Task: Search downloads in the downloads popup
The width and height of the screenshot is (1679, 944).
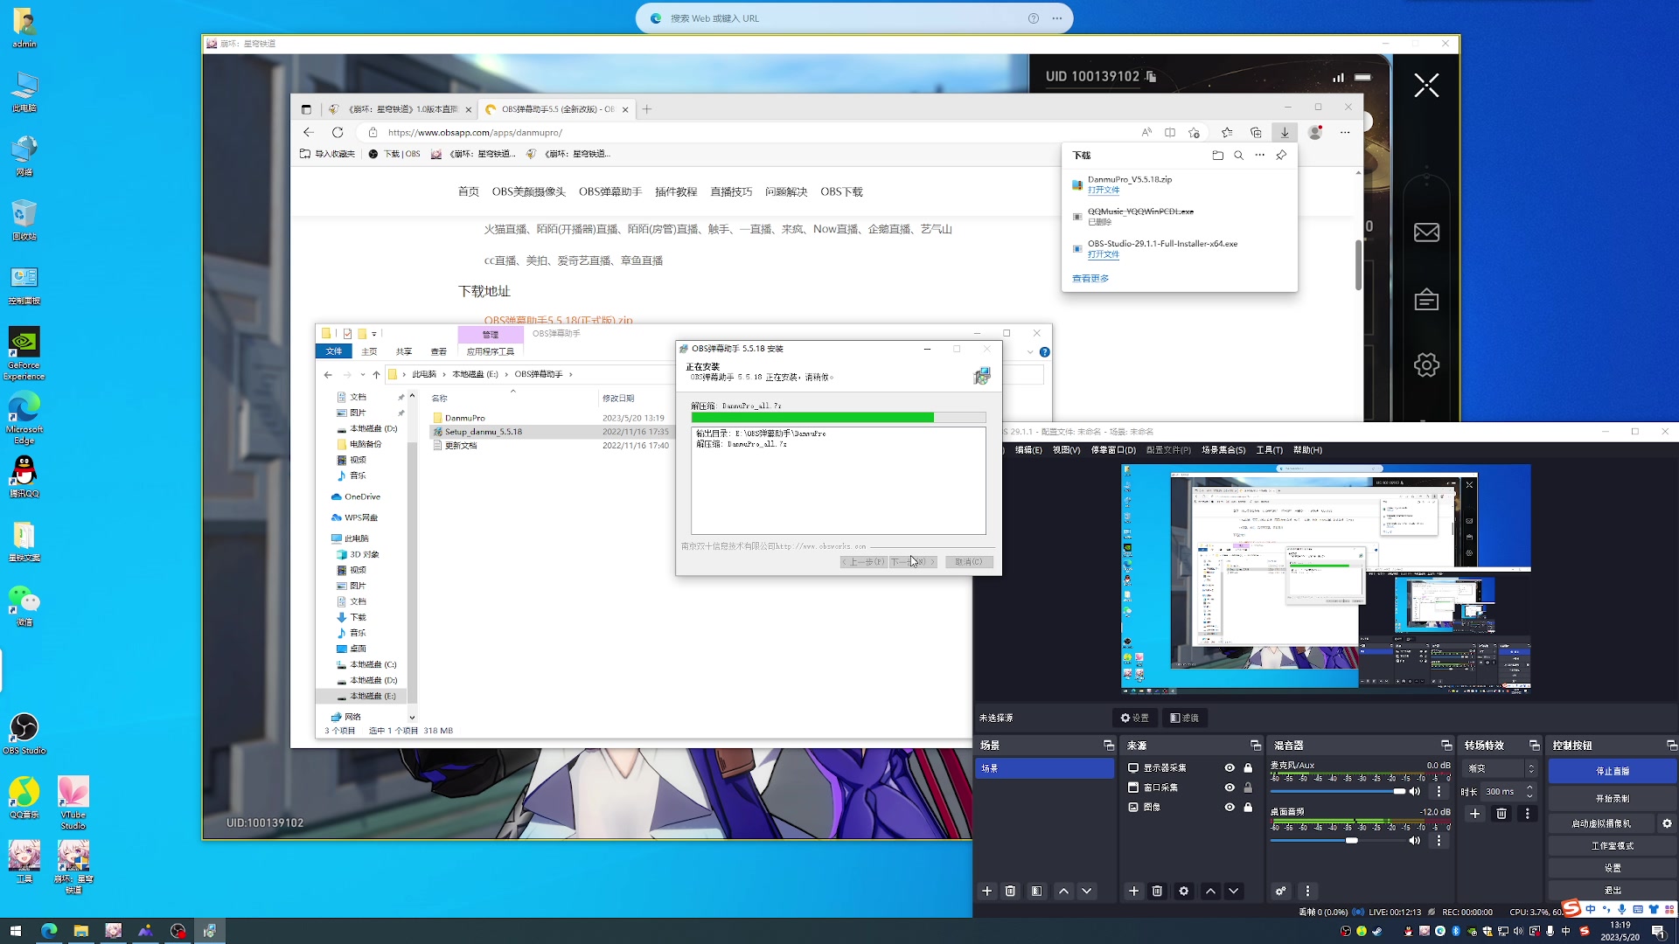Action: [x=1238, y=155]
